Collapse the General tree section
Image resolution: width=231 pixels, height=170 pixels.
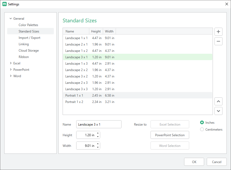(x=11, y=19)
